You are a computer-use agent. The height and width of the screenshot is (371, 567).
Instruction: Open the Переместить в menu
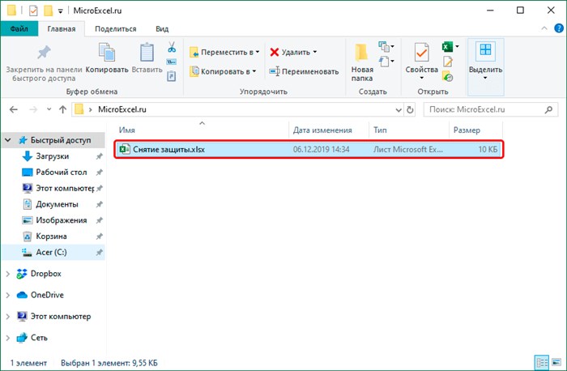click(224, 52)
